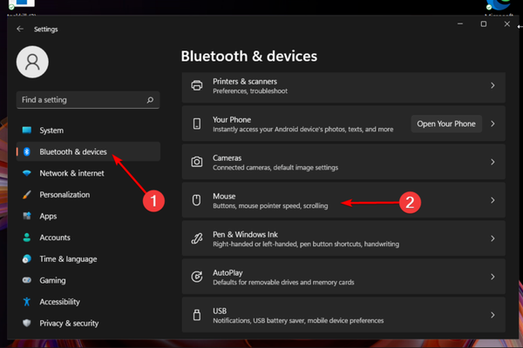
Task: Go to Personalization settings
Action: (65, 195)
